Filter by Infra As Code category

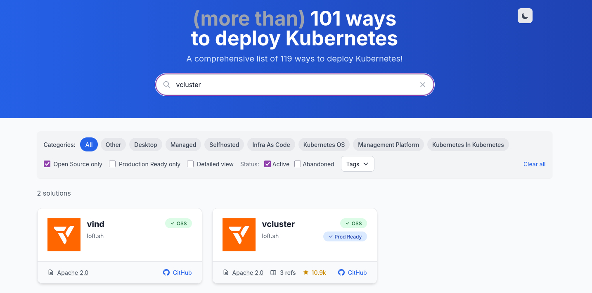[271, 144]
